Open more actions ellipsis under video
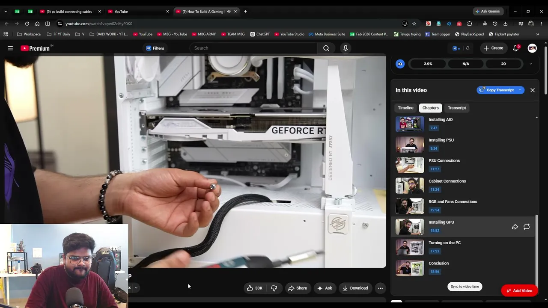The height and width of the screenshot is (308, 548). [380, 288]
